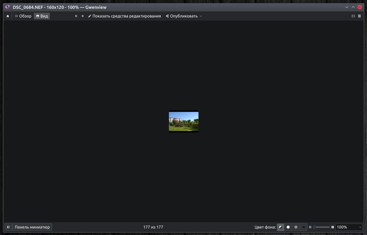367x235 pixels.
Task: Select black background color
Action: 304,227
